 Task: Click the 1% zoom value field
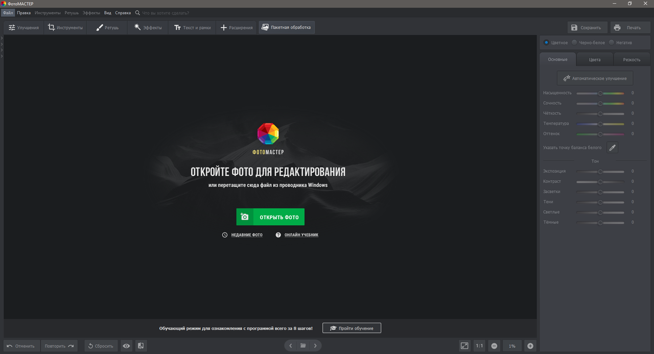tap(512, 346)
